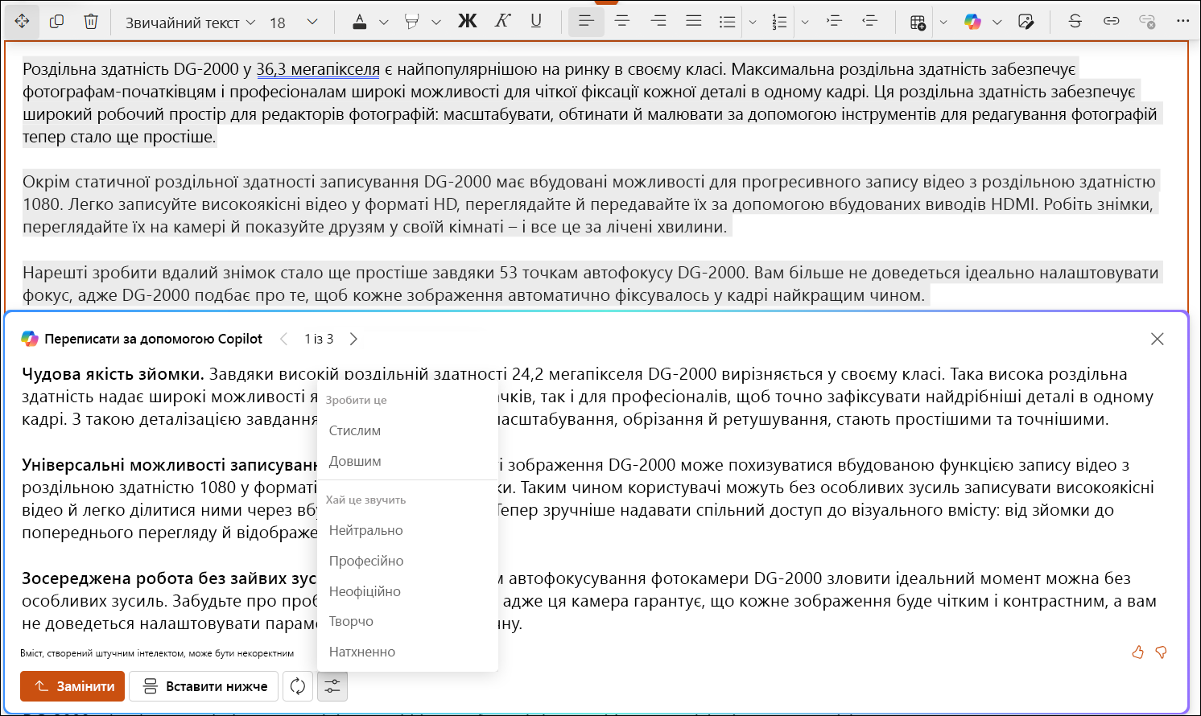Click the 1 із 3 counter text

tap(319, 339)
